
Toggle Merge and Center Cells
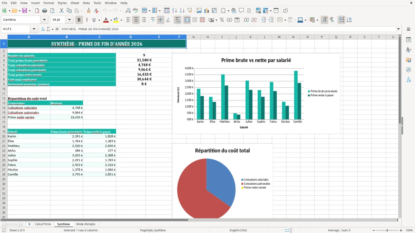point(187,20)
